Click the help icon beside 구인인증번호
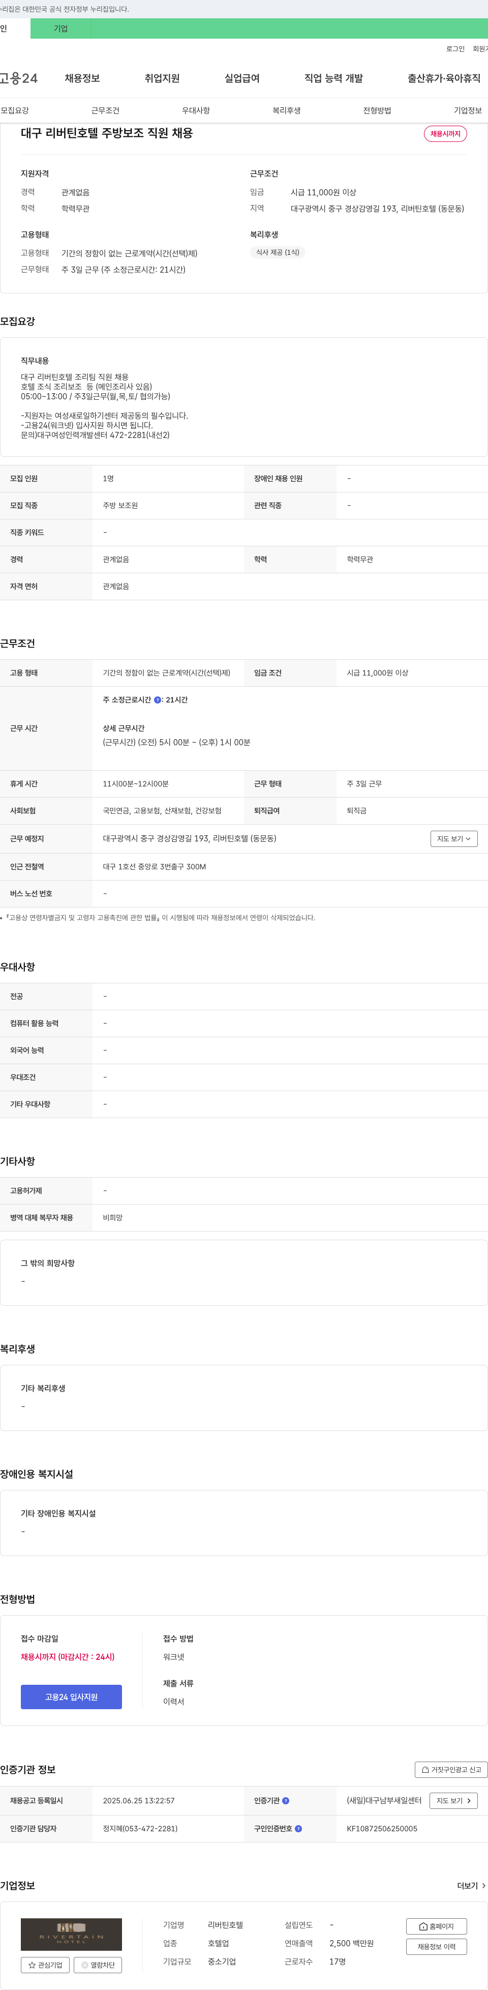 coord(298,1829)
